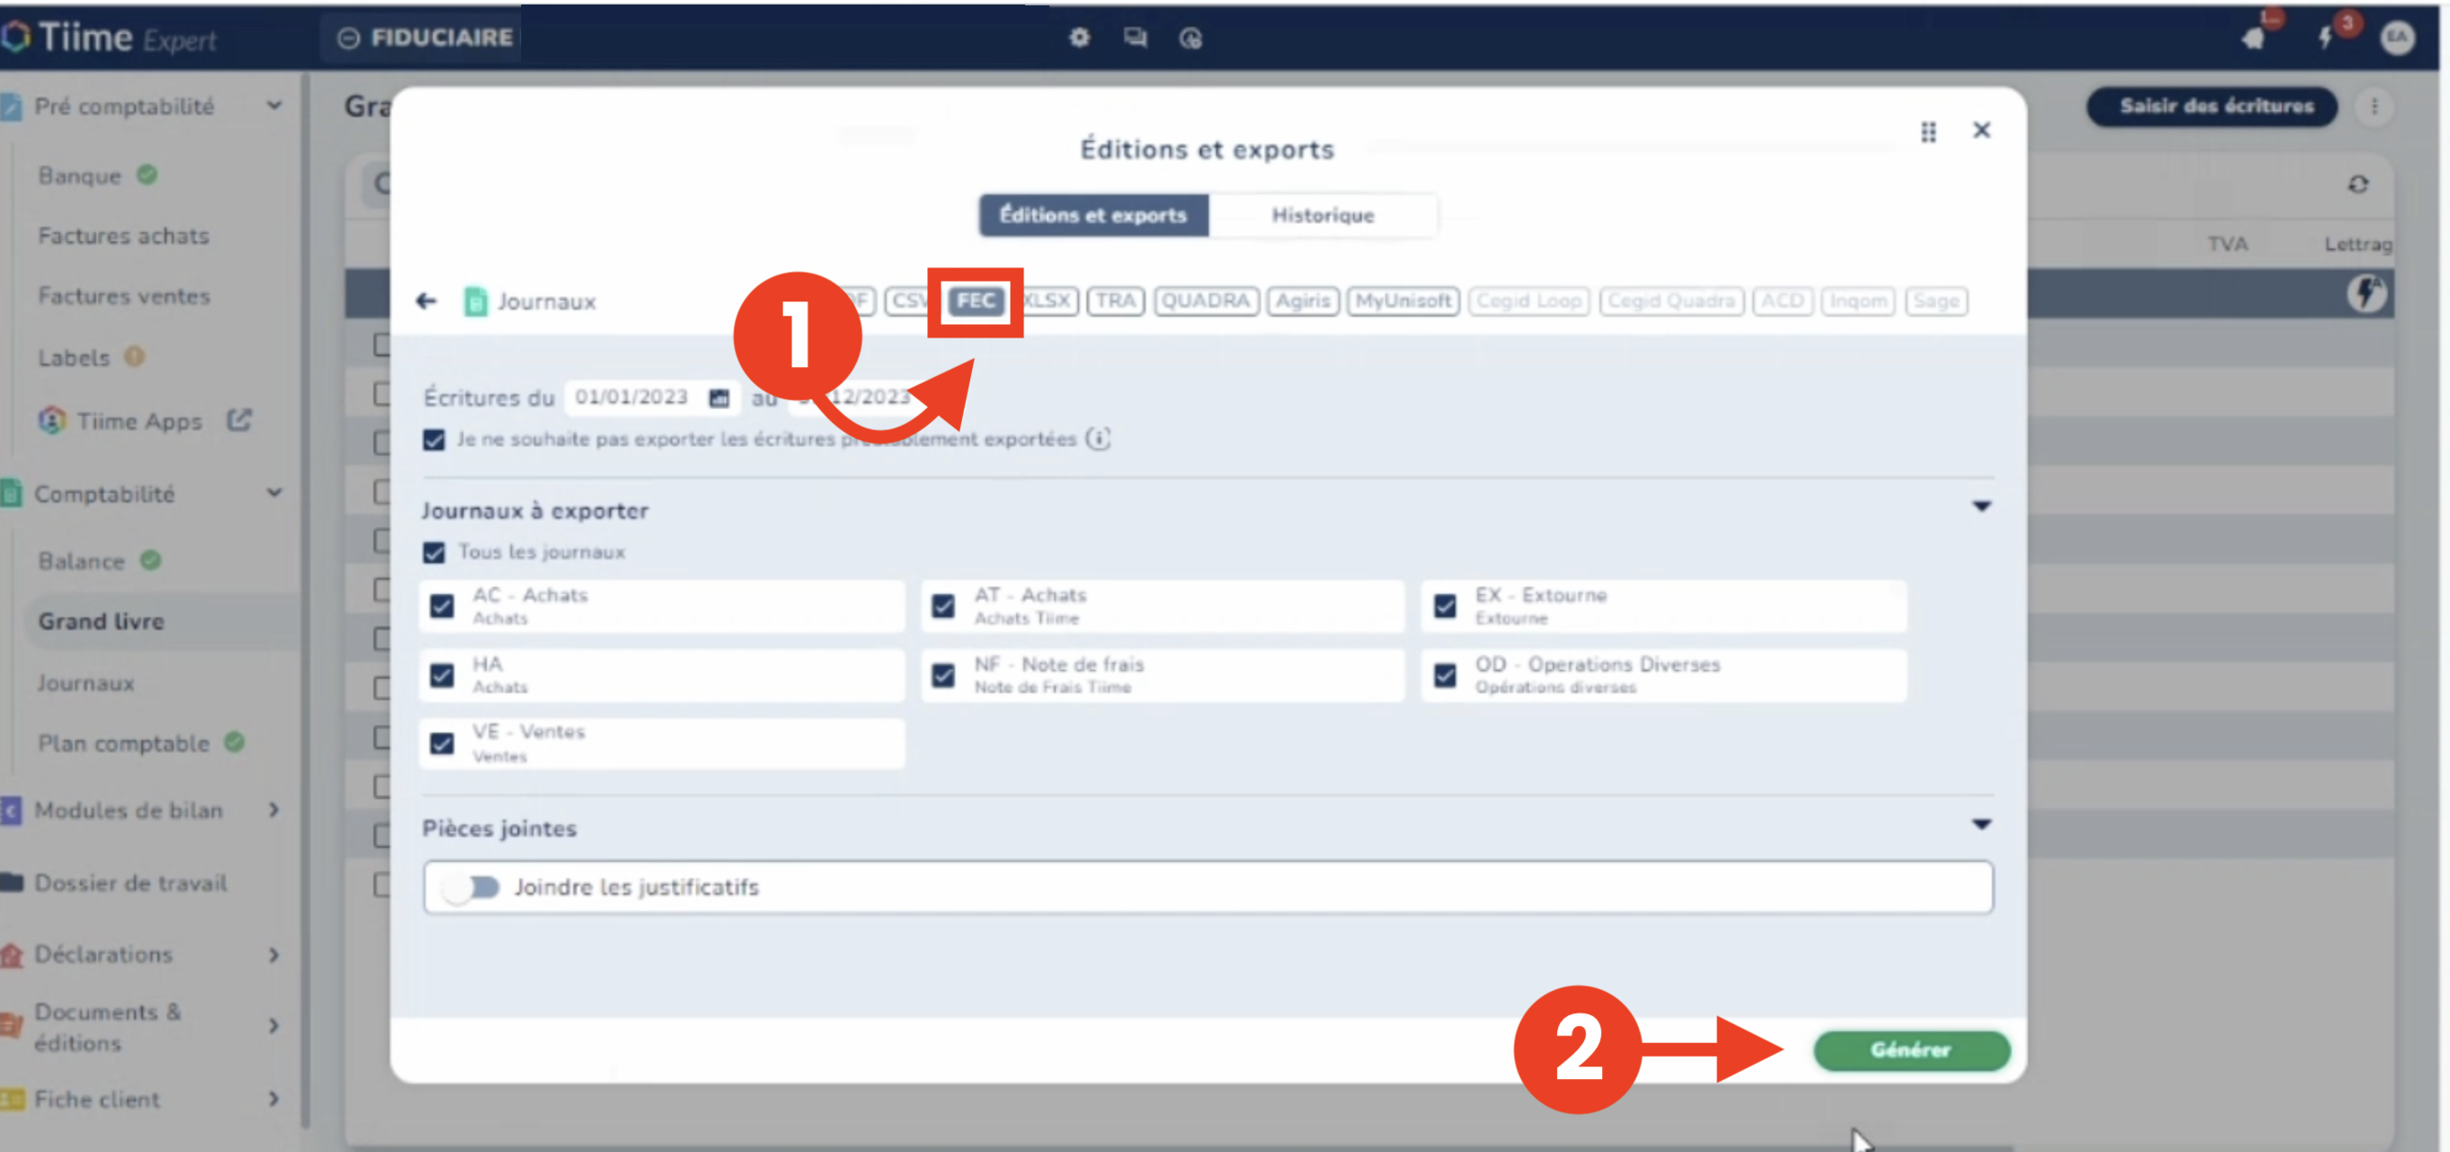Expand Modules de bilan sidebar group
The height and width of the screenshot is (1152, 2450).
pyautogui.click(x=274, y=811)
